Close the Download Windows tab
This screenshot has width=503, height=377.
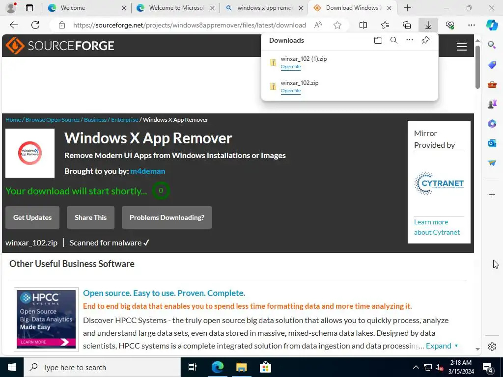(389, 8)
